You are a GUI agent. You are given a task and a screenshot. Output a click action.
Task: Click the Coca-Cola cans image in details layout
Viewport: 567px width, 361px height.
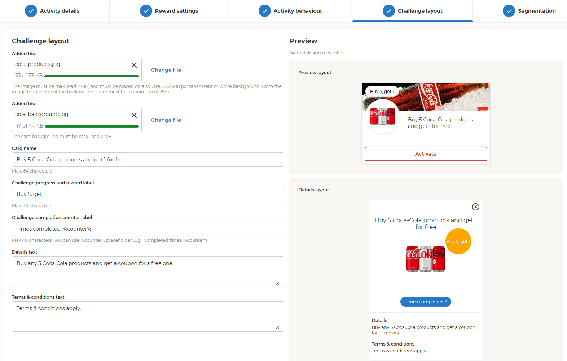(426, 259)
